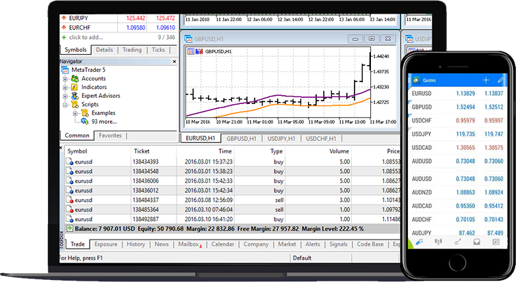Tap the Trade trend-line tab icon on phone
Image resolution: width=516 pixels, height=282 pixels.
click(457, 242)
